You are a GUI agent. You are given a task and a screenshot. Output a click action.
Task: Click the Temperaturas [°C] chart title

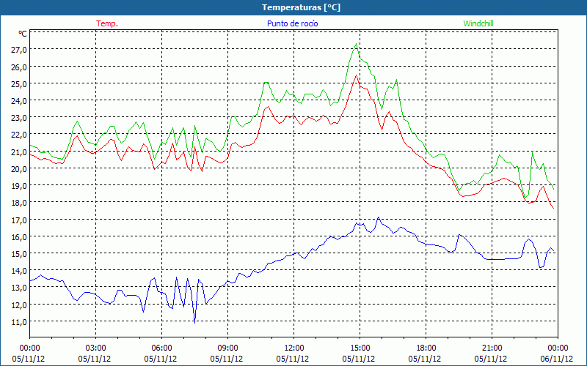pos(301,7)
